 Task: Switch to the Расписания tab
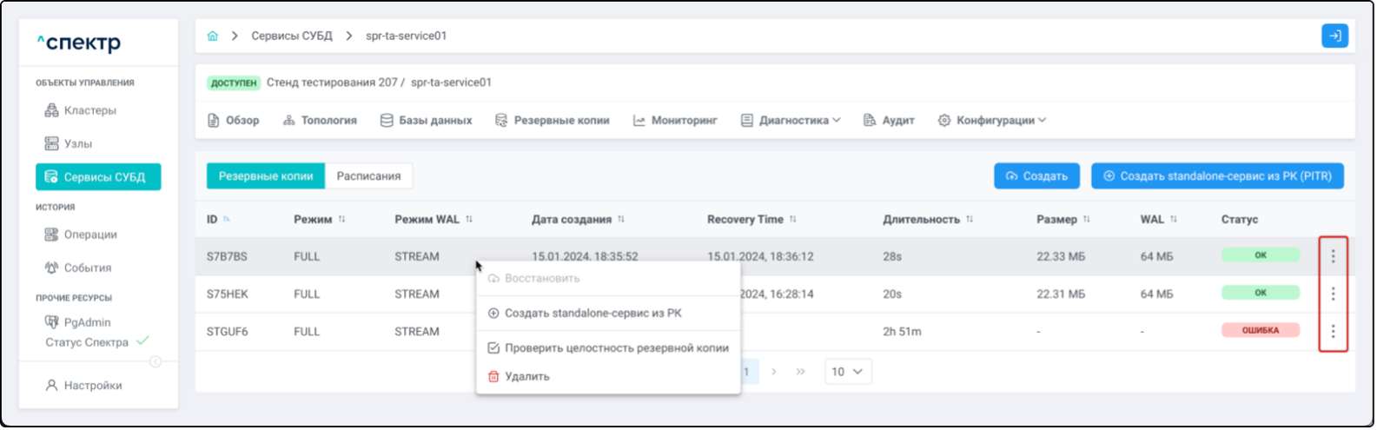point(368,176)
